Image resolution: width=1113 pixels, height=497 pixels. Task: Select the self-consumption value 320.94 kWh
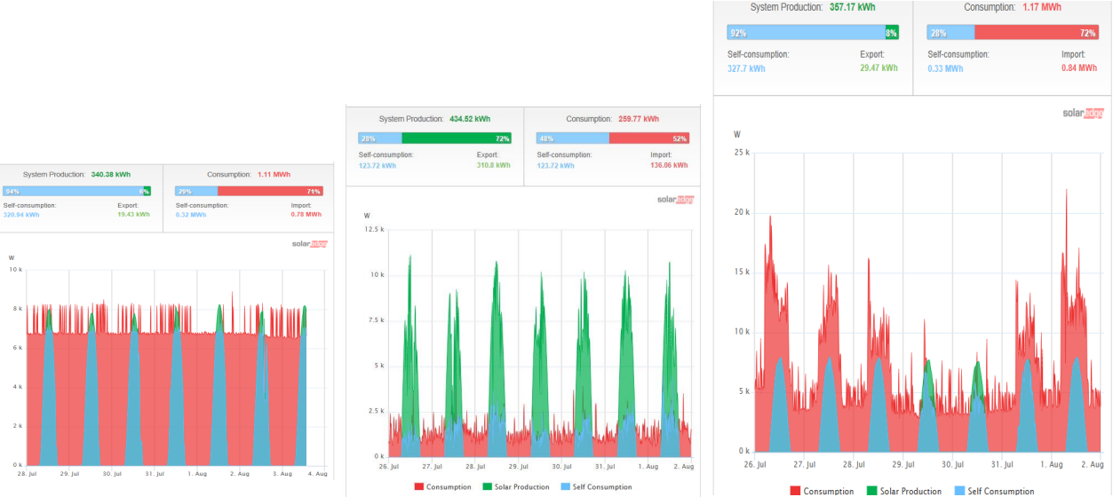(x=21, y=214)
